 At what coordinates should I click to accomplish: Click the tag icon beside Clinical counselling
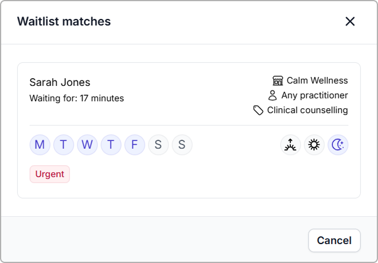point(258,110)
